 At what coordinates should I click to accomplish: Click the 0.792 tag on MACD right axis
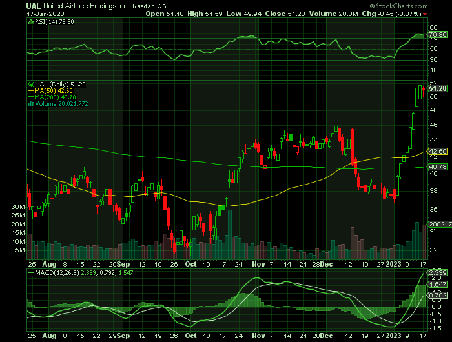point(438,296)
